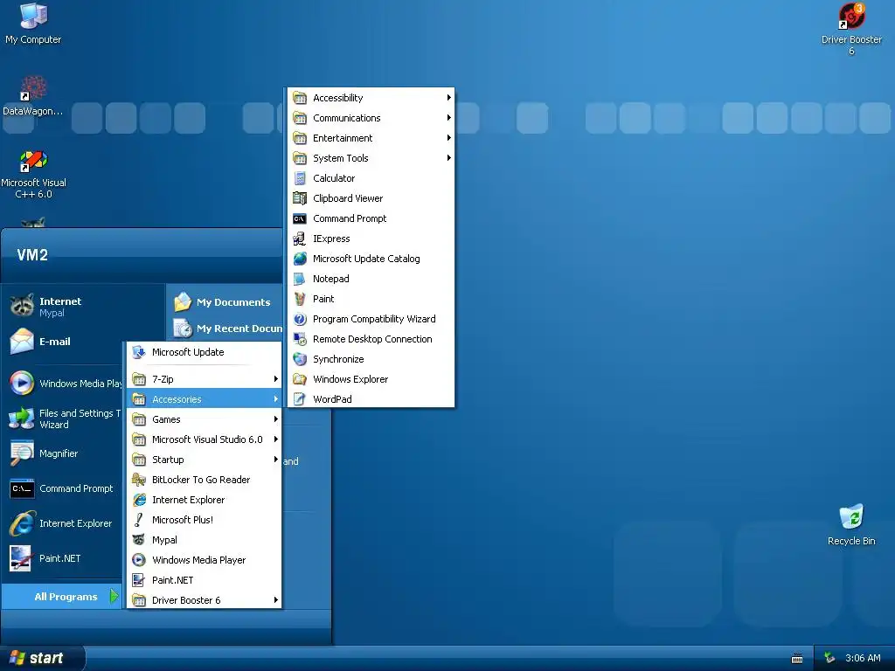Viewport: 895px width, 671px height.
Task: Expand Driver Booster 6 submenu arrow
Action: point(275,599)
